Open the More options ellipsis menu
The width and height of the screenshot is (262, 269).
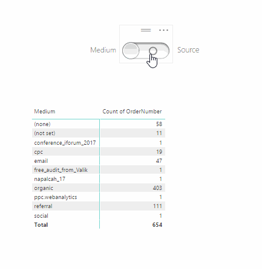163,30
